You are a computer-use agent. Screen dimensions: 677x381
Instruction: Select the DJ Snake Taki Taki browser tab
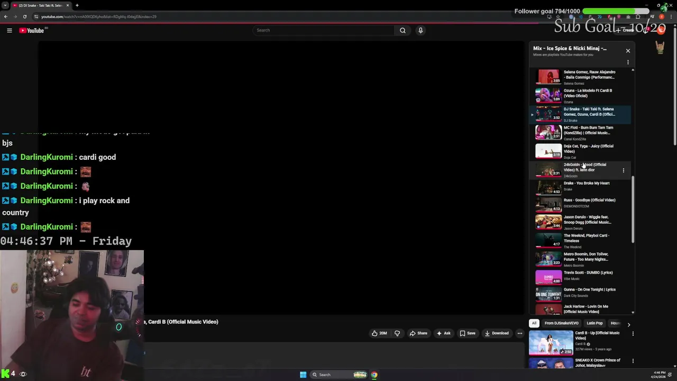[41, 5]
